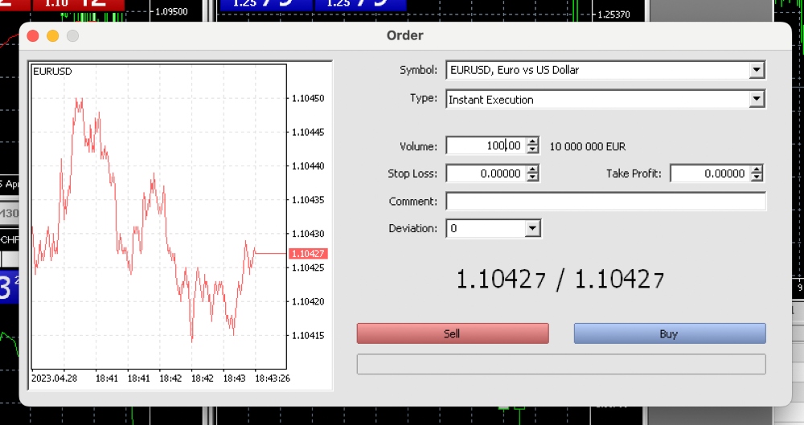
Task: Increase Take Profit with the up arrow
Action: pos(757,170)
